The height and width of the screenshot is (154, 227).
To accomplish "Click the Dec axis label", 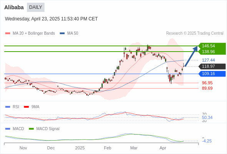I will [51, 148].
